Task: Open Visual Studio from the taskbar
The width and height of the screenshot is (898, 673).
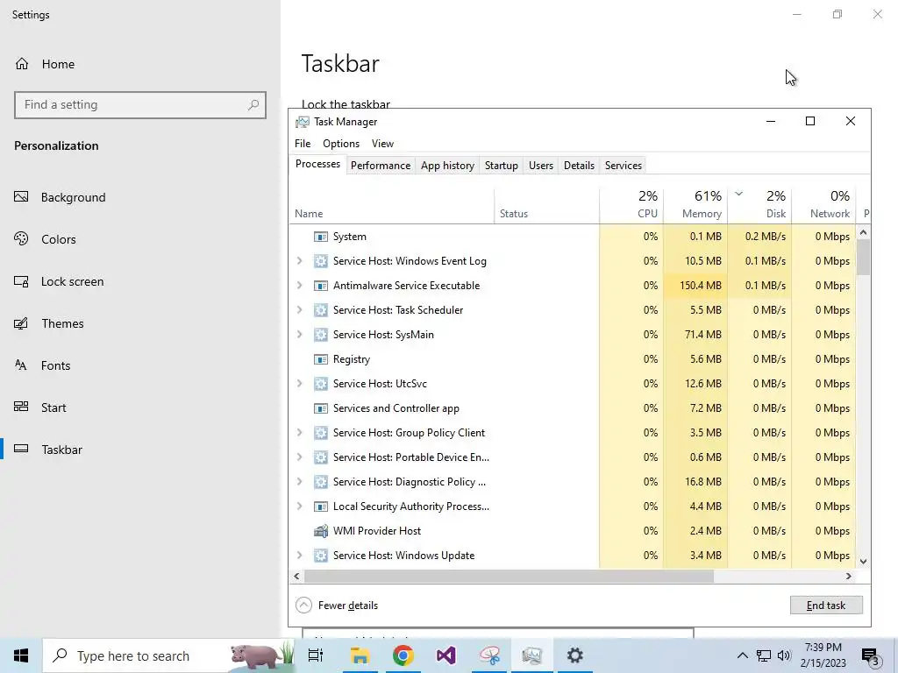Action: [x=446, y=655]
